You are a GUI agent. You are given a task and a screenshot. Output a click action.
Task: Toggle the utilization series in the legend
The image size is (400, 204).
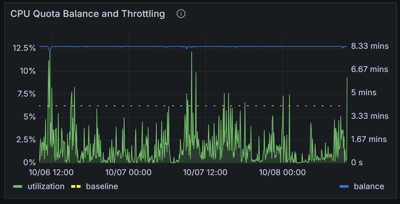coord(46,186)
